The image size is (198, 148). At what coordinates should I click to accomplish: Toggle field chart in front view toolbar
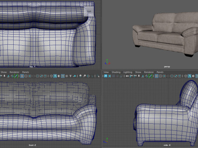tap(37, 76)
